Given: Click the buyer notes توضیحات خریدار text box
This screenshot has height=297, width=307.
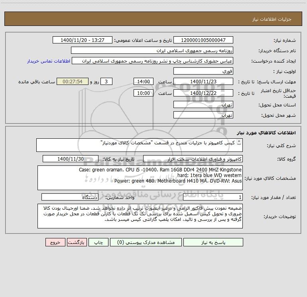Looking at the screenshot, I should (x=140, y=216).
